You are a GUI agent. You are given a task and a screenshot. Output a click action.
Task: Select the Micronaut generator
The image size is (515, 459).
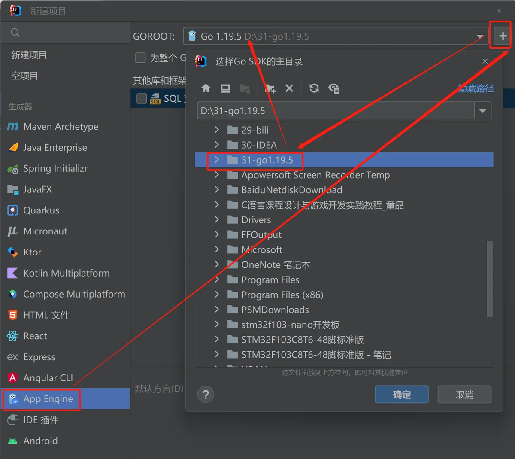click(x=65, y=231)
